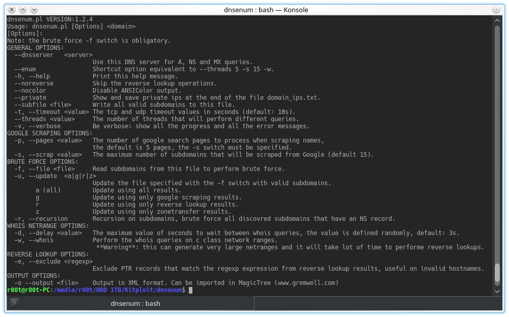
Task: Click the green "r00t@r00t-PC" prompt text
Action: point(28,290)
